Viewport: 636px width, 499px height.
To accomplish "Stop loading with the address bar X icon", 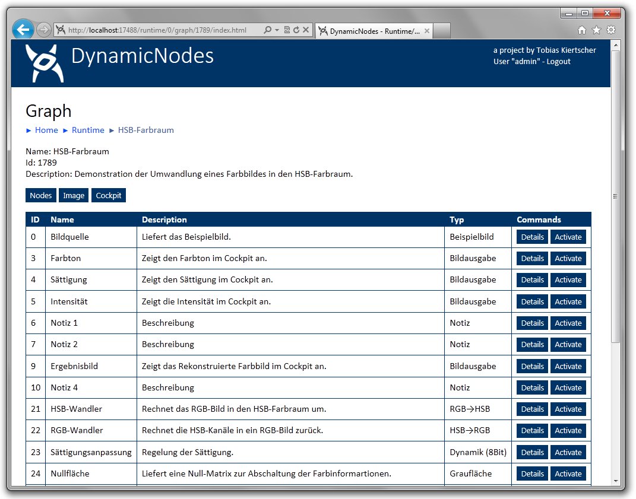I will tap(305, 30).
